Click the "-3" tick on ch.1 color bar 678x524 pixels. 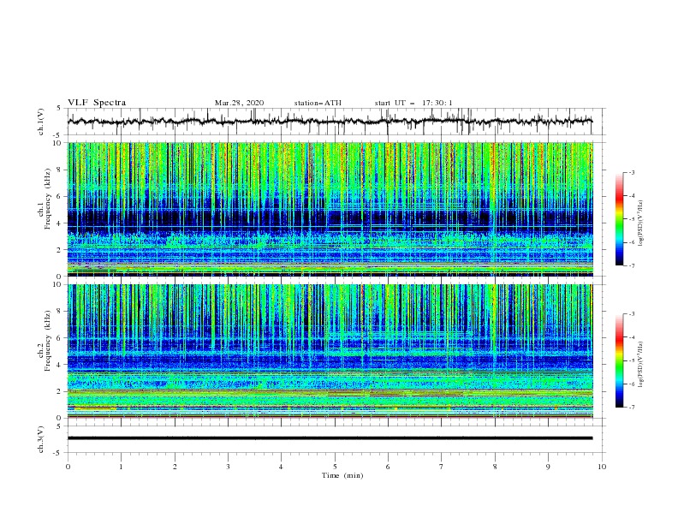(x=632, y=172)
